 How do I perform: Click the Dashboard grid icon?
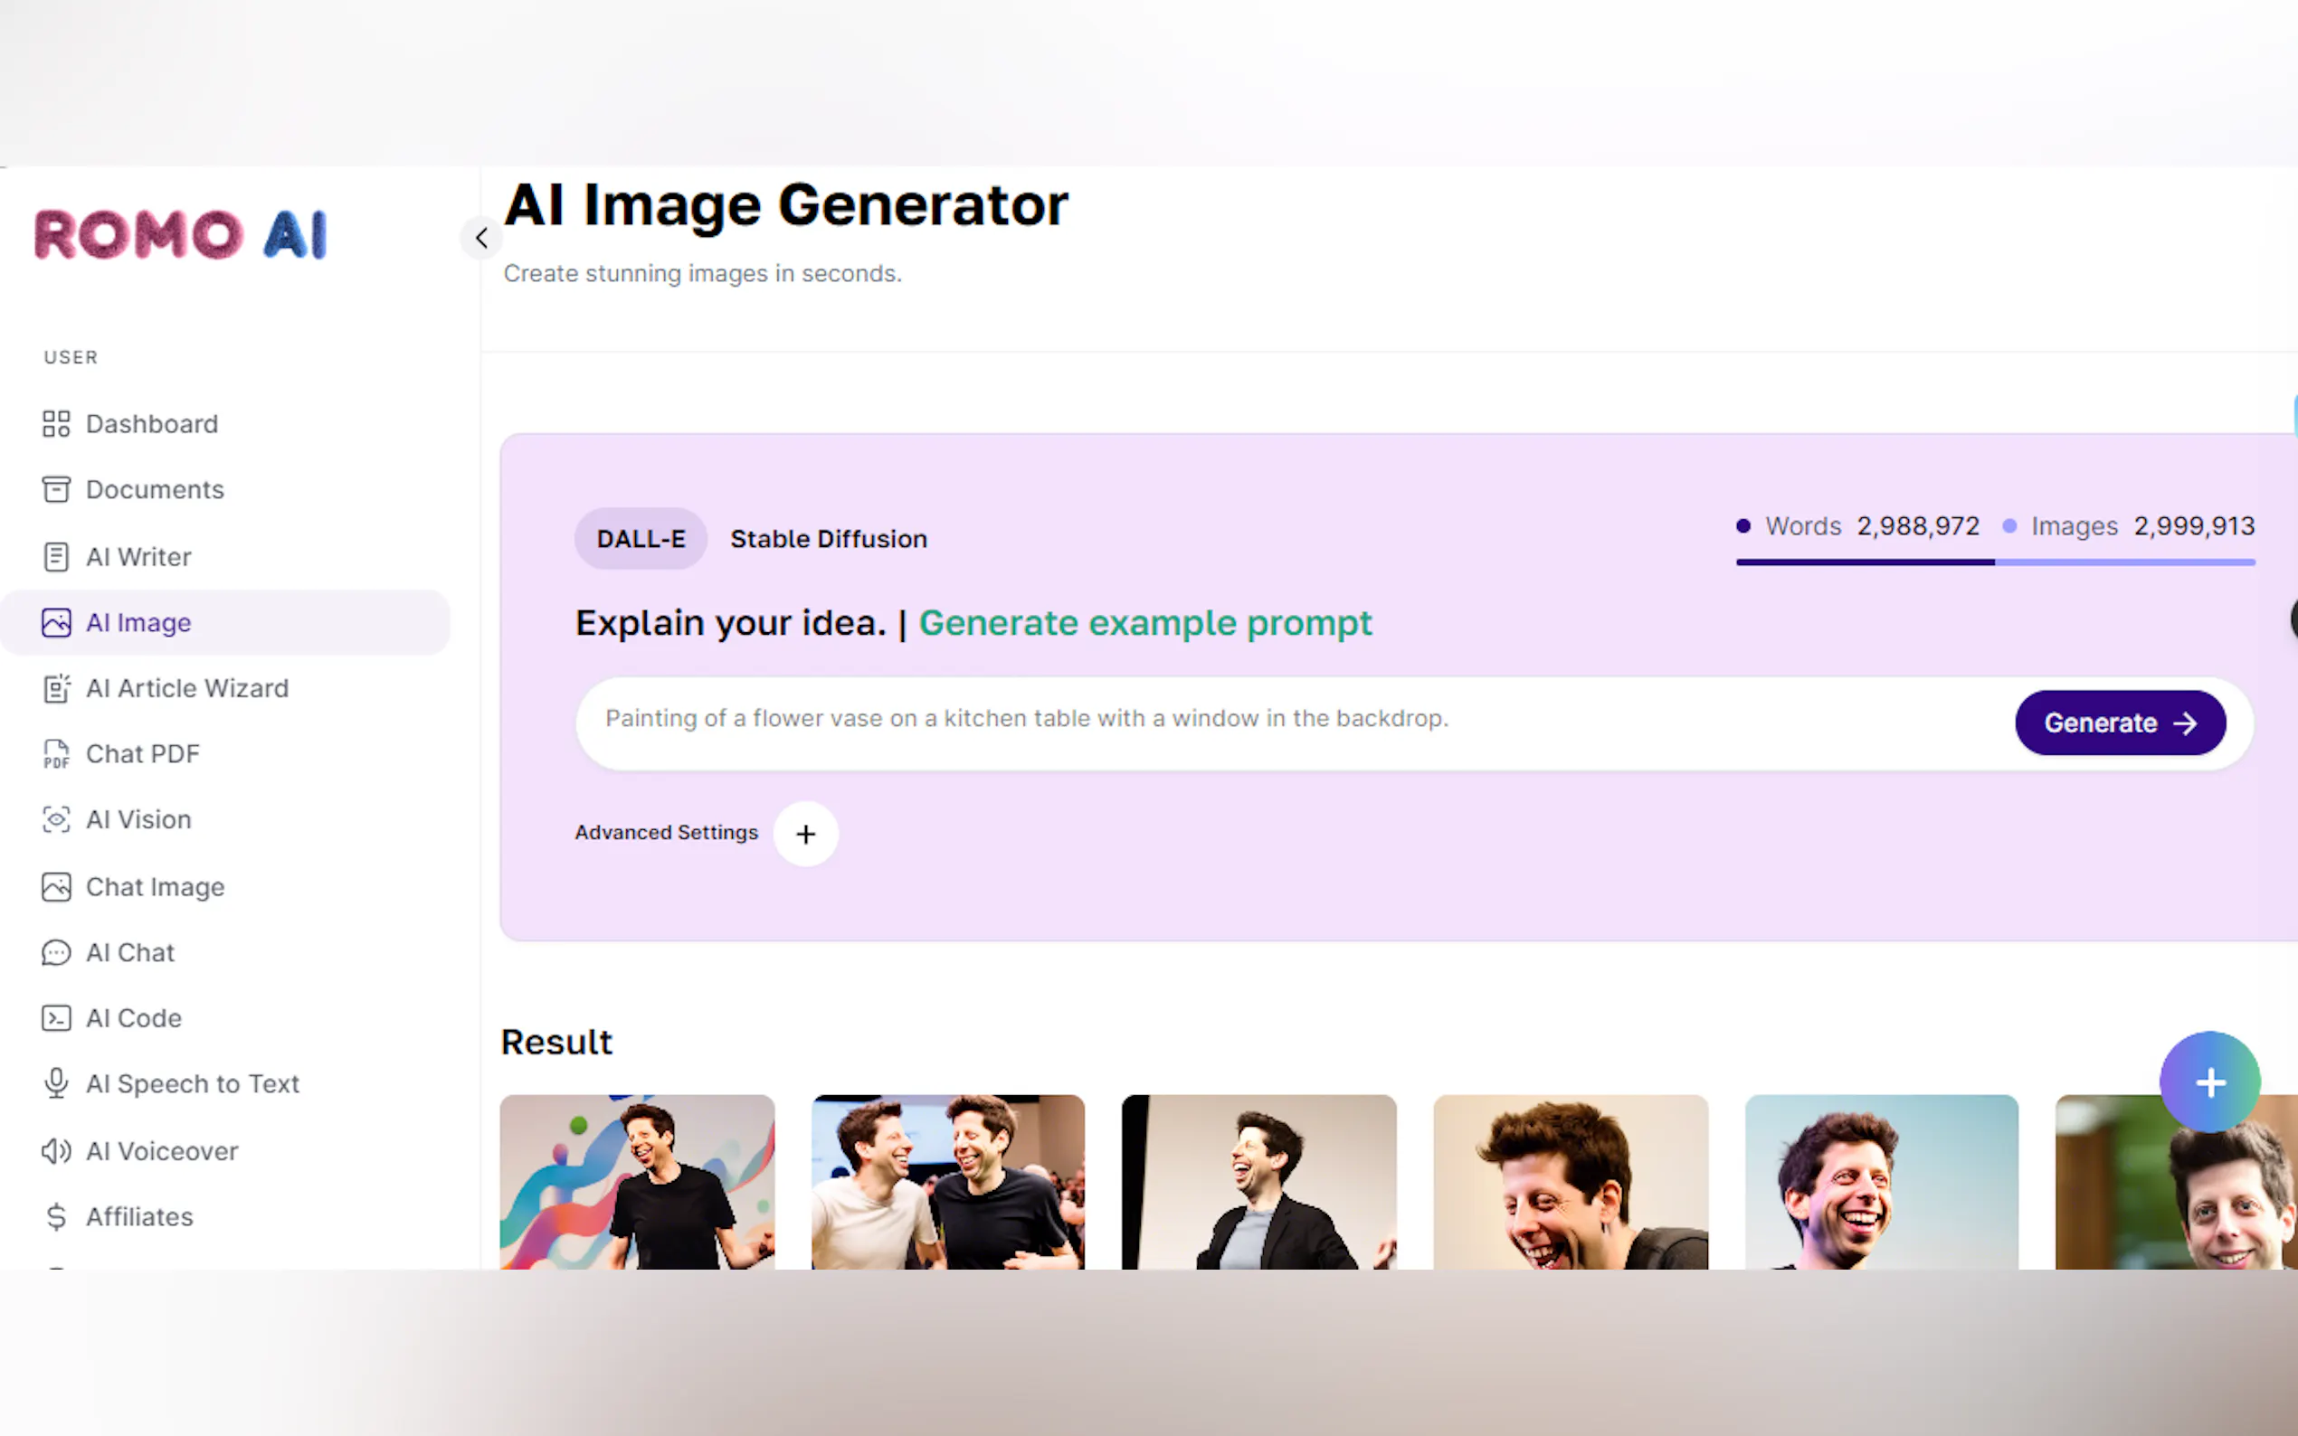pos(56,423)
